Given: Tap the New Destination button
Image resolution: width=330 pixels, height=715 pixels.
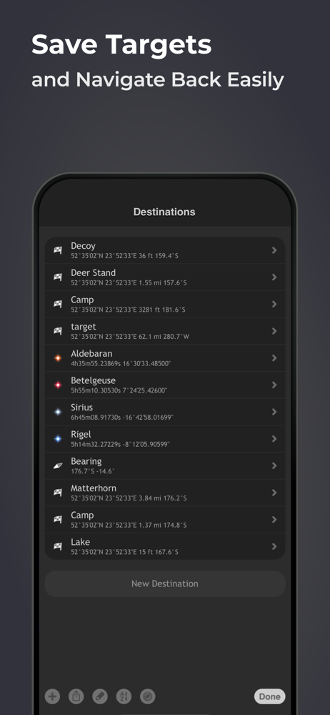Looking at the screenshot, I should [165, 583].
